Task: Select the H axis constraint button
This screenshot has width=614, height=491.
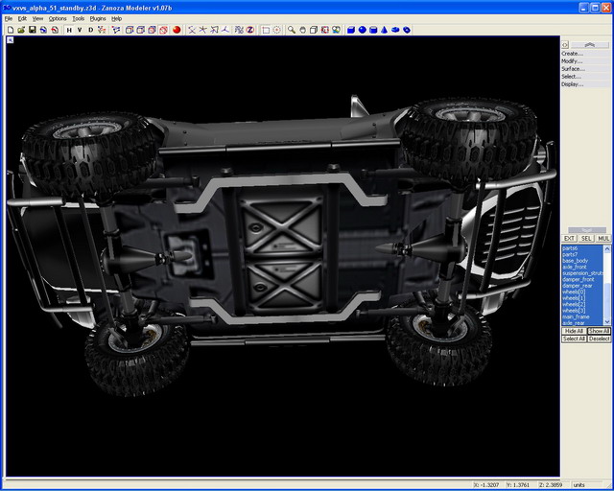Action: 68,30
